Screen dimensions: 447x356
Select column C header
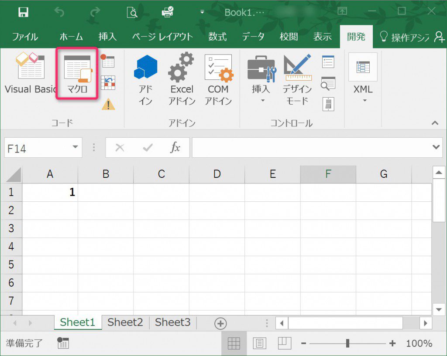(x=162, y=174)
